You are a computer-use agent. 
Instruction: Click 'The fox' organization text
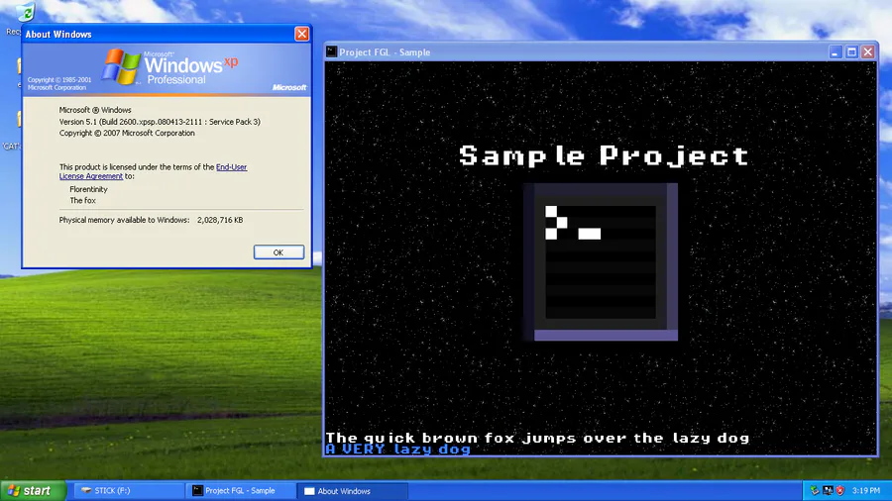click(x=82, y=201)
